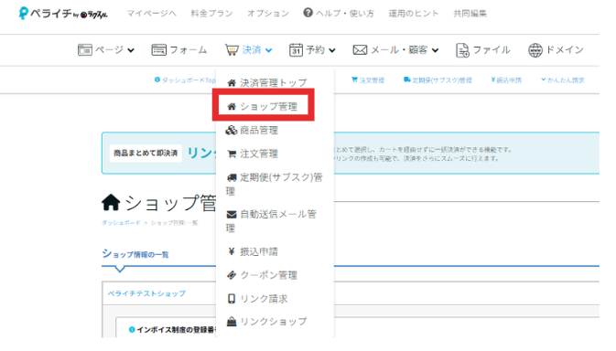Click the ショップ情報の一覧 tab
Screen dimensions: 616x351
point(135,254)
